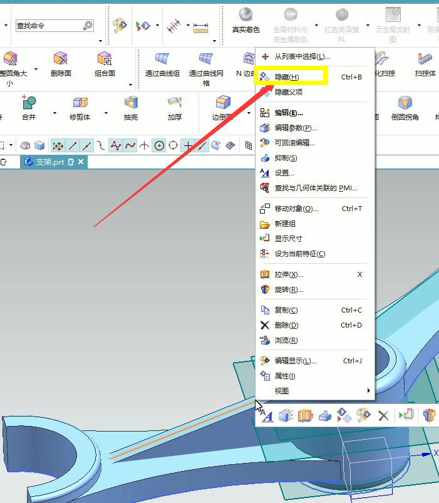Image resolution: width=439 pixels, height=503 pixels.
Task: Click the Shell (抽壳) tool icon
Action: (130, 102)
